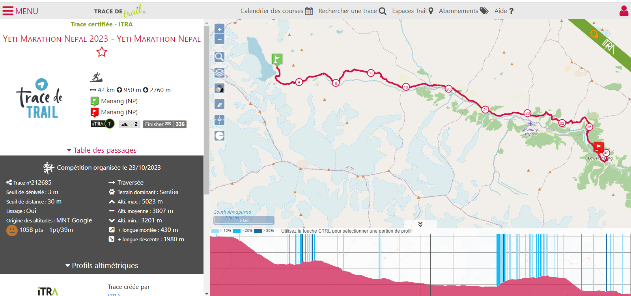Screen dimensions: 631x296
Task: Collapse the Profils altimétriques section
Action: (x=102, y=266)
